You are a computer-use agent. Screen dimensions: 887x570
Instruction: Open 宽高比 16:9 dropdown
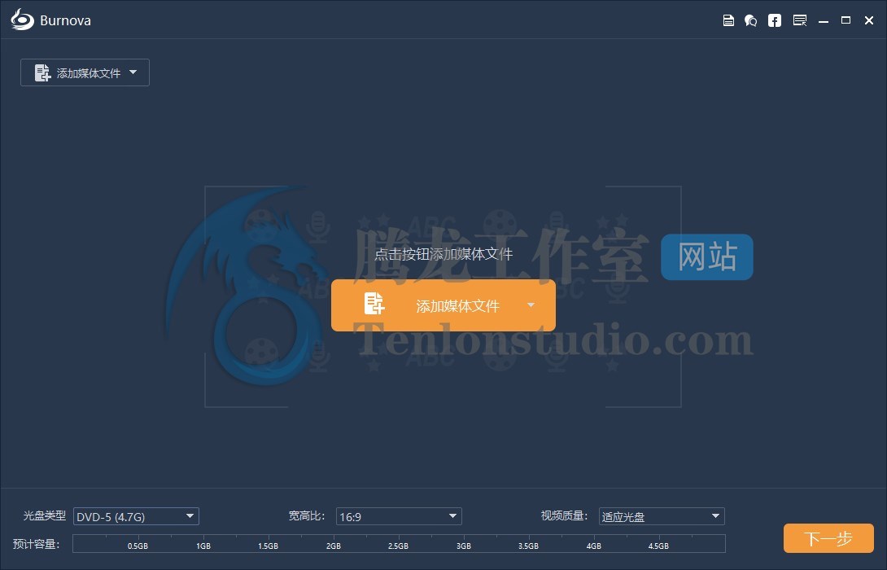tap(399, 516)
